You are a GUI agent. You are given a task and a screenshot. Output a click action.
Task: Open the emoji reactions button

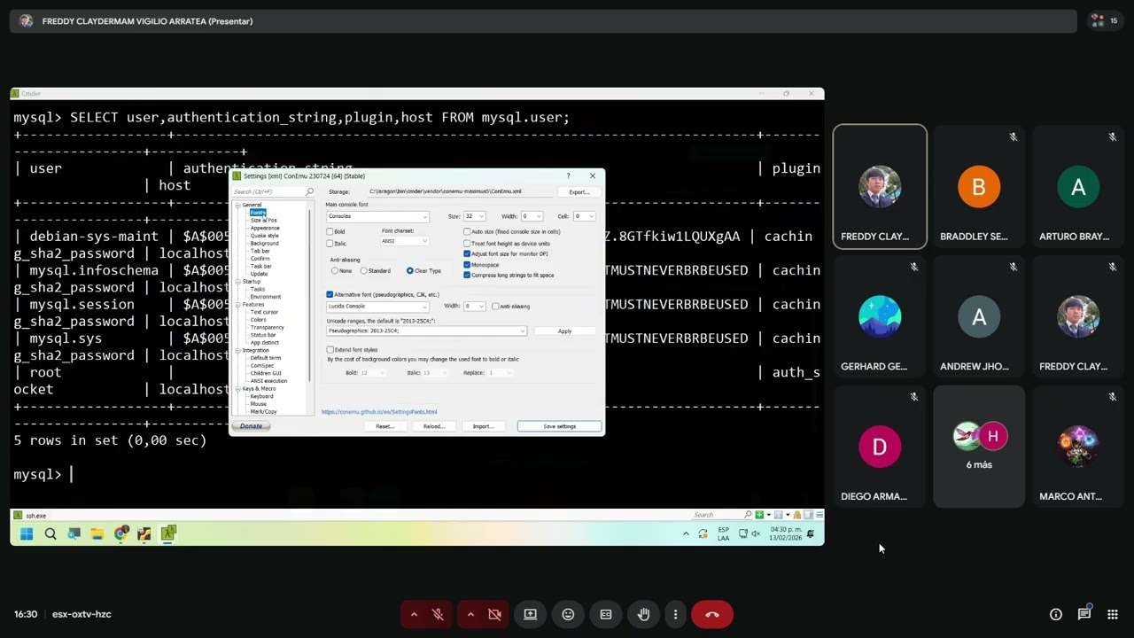pos(568,614)
